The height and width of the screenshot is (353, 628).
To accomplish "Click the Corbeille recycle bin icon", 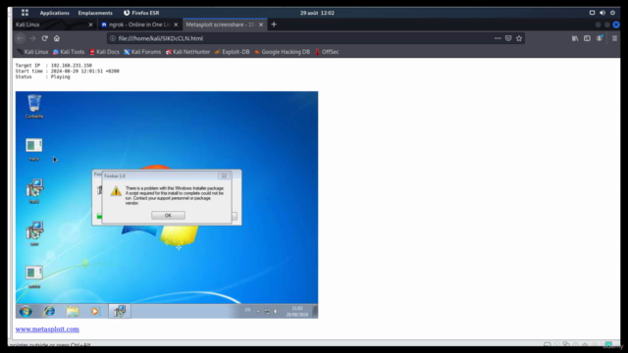I will pos(34,106).
